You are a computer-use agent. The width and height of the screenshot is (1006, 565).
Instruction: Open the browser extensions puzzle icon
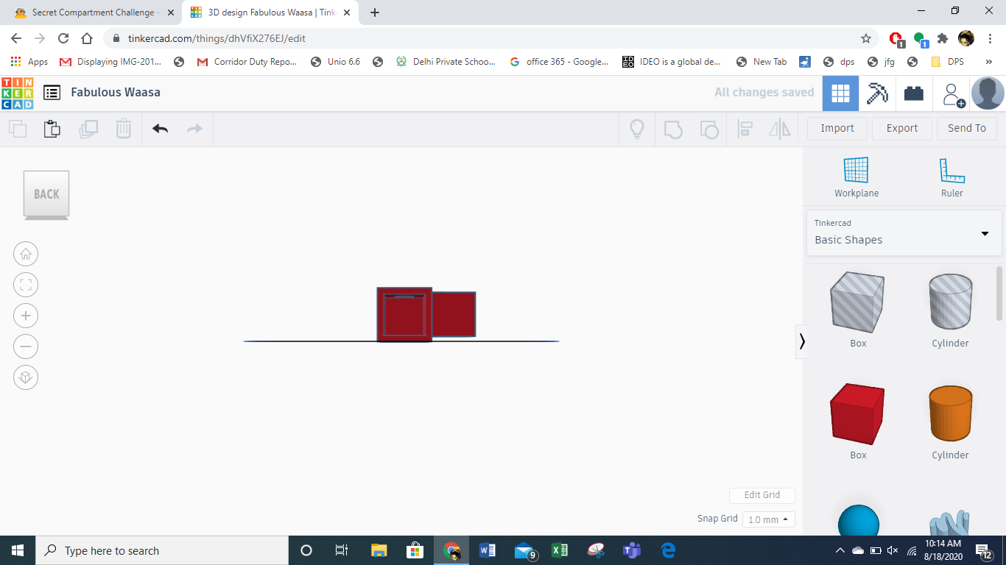pyautogui.click(x=943, y=38)
